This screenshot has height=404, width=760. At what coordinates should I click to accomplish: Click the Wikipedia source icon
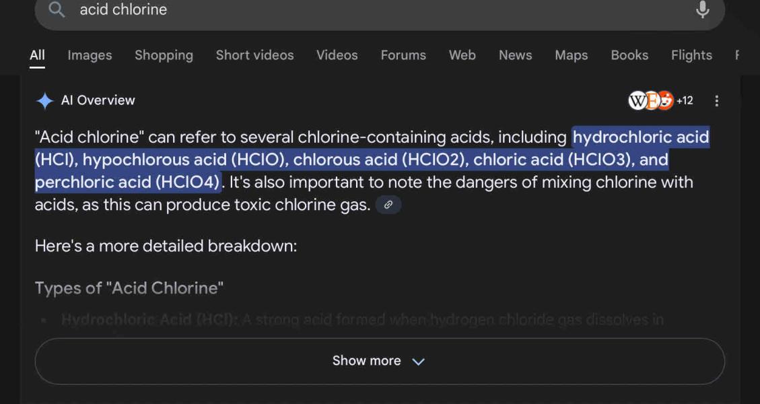[637, 101]
